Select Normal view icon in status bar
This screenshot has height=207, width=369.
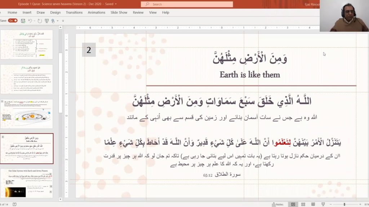pyautogui.click(x=293, y=204)
